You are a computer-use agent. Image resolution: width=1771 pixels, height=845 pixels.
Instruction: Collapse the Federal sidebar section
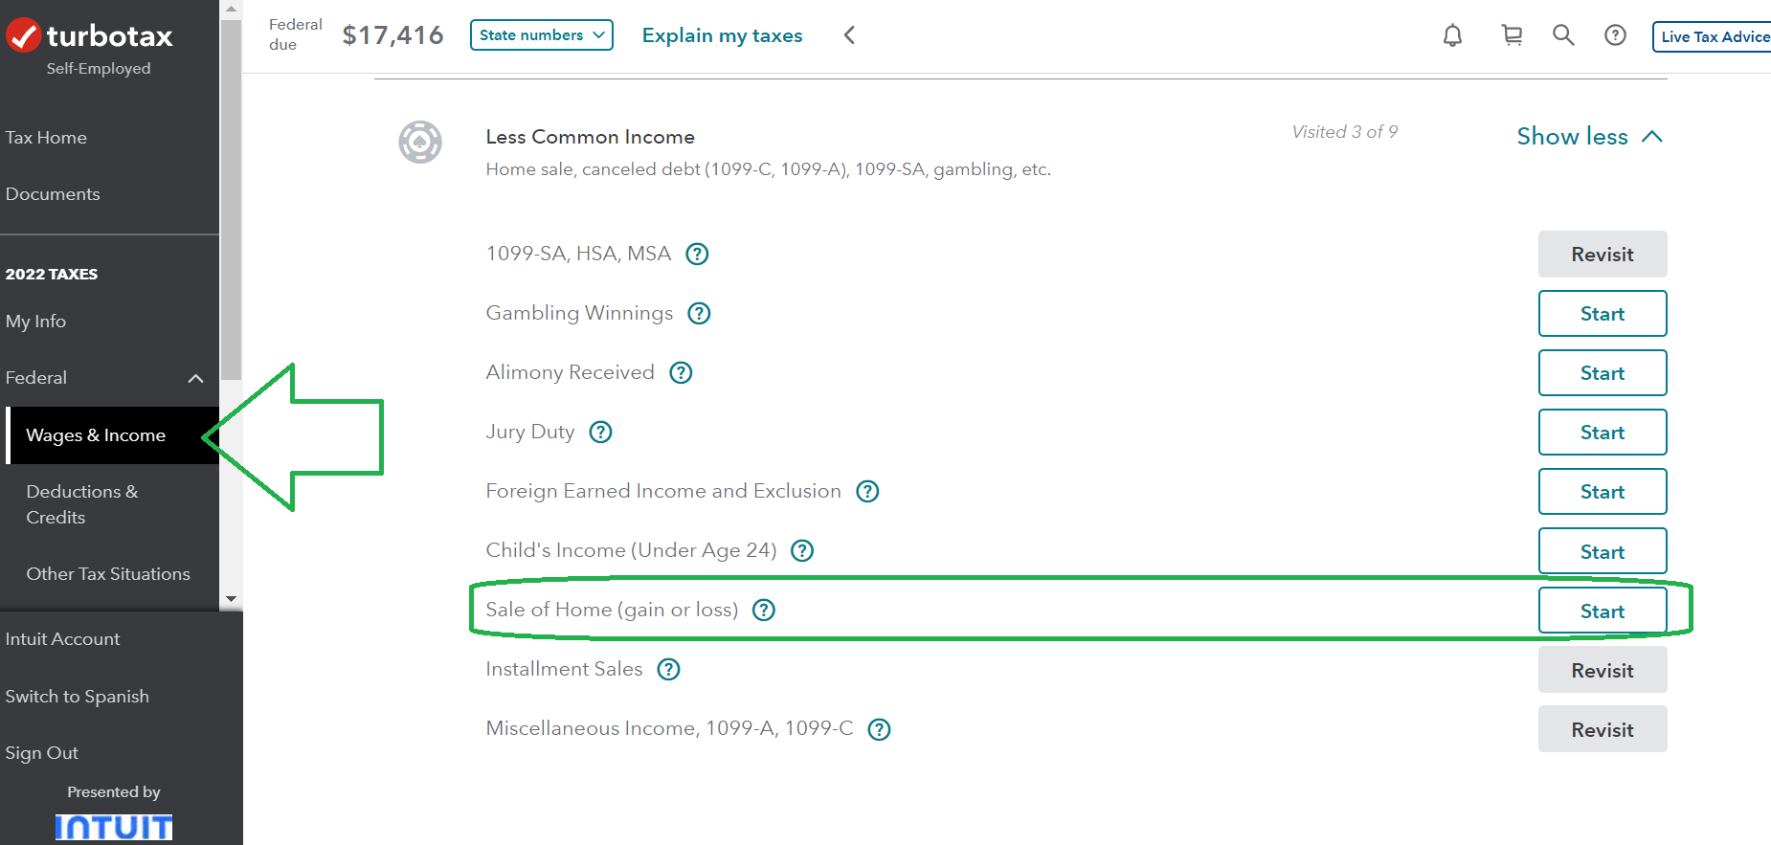click(195, 378)
